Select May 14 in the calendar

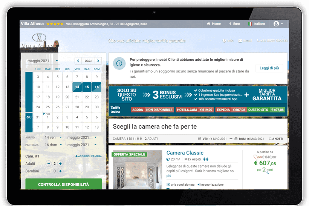pyautogui.click(x=77, y=87)
